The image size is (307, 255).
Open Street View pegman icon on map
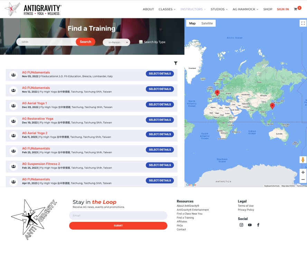[303, 160]
